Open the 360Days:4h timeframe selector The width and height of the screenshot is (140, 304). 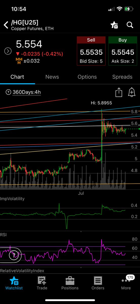27,92
